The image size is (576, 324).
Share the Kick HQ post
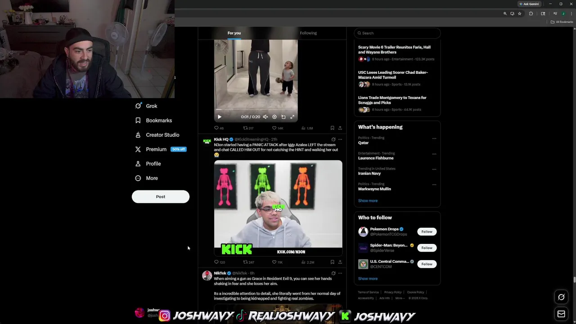click(x=340, y=262)
